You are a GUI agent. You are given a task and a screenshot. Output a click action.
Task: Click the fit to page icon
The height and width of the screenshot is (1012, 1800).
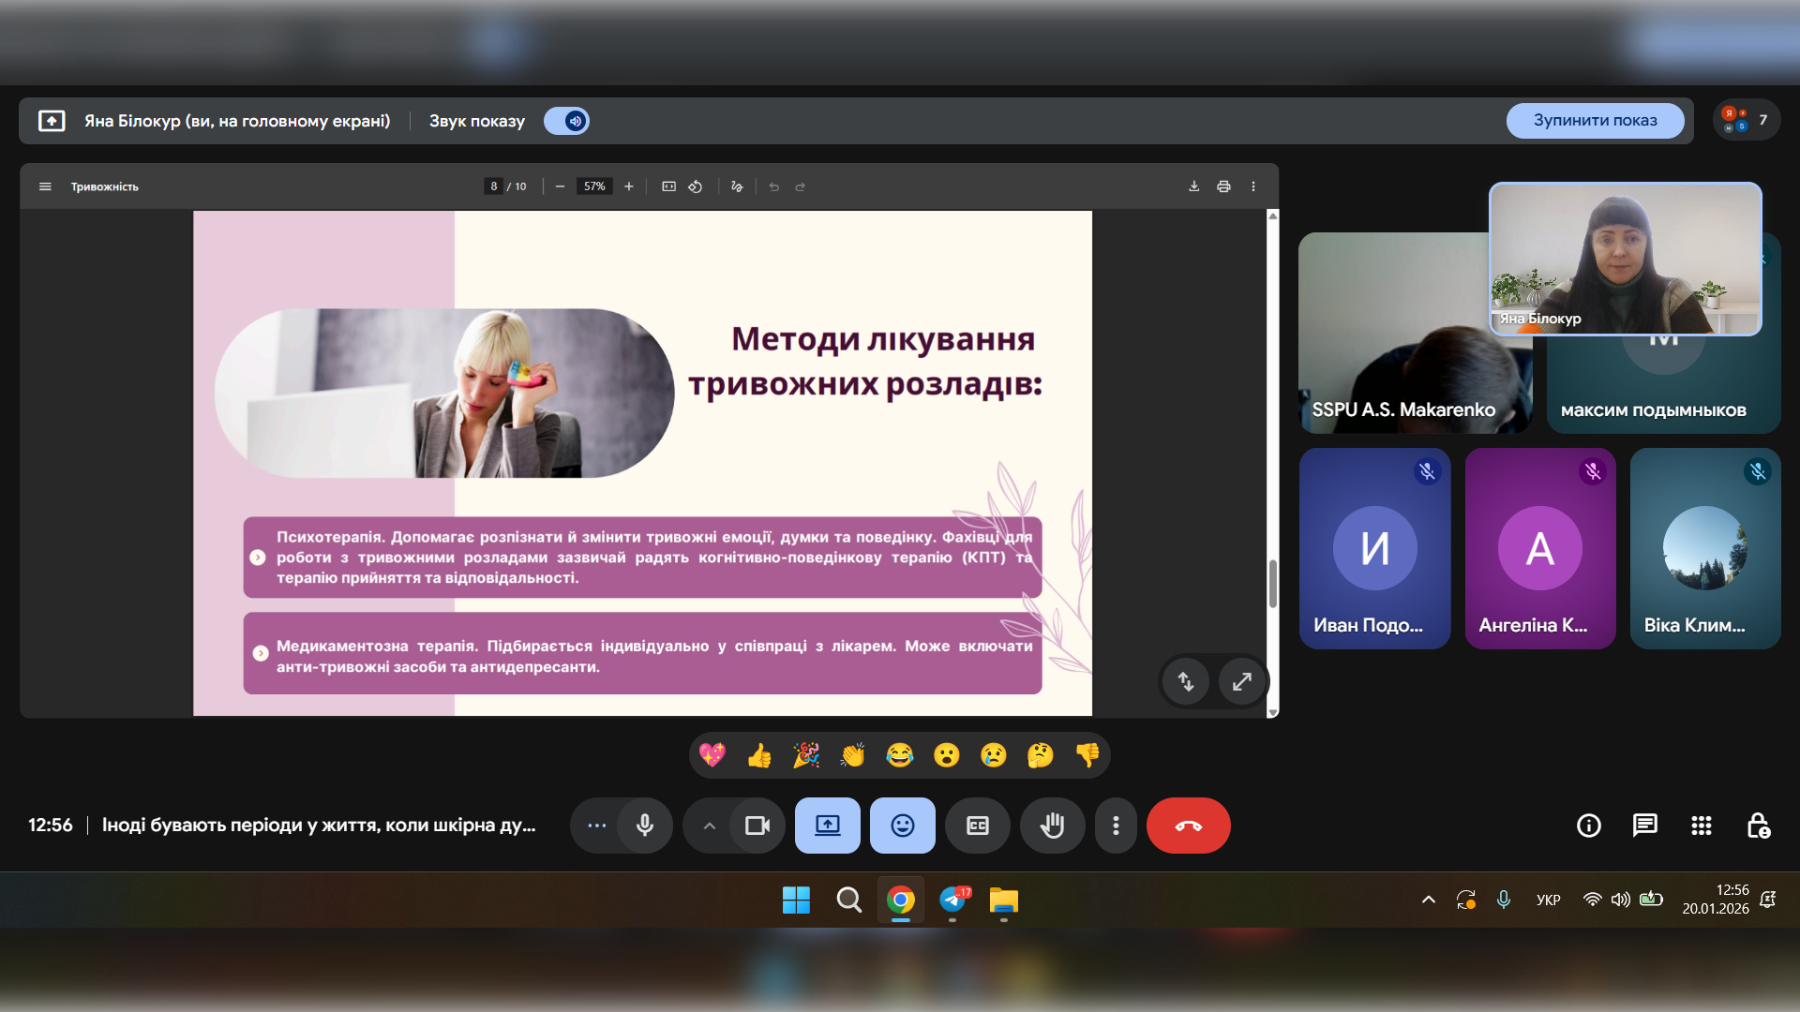668,186
